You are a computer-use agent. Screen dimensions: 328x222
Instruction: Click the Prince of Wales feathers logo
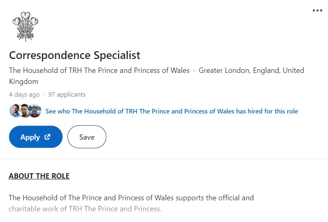click(25, 26)
